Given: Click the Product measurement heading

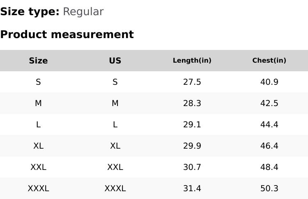Looking at the screenshot, I should pos(67,34).
